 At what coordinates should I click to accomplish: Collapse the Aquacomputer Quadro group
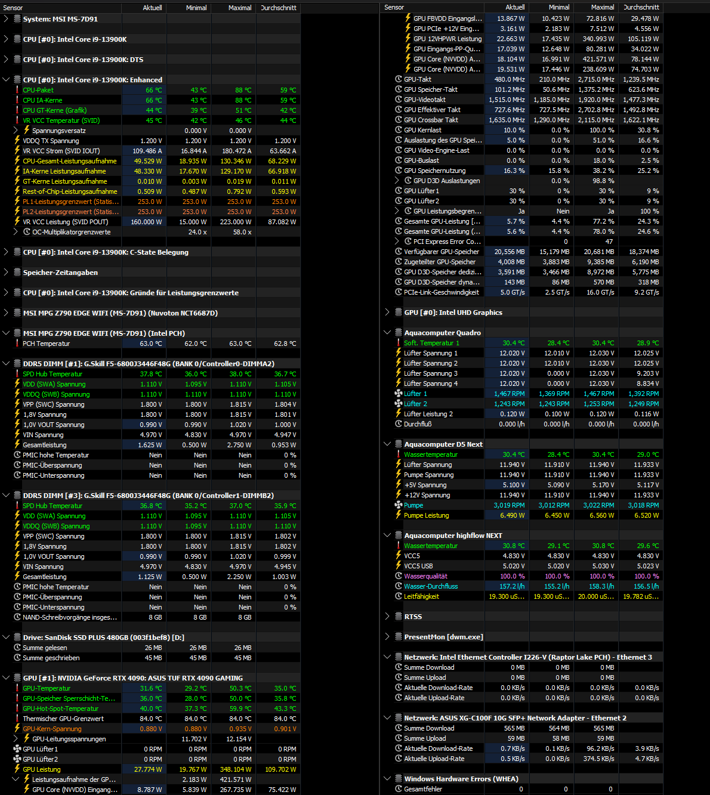click(387, 333)
